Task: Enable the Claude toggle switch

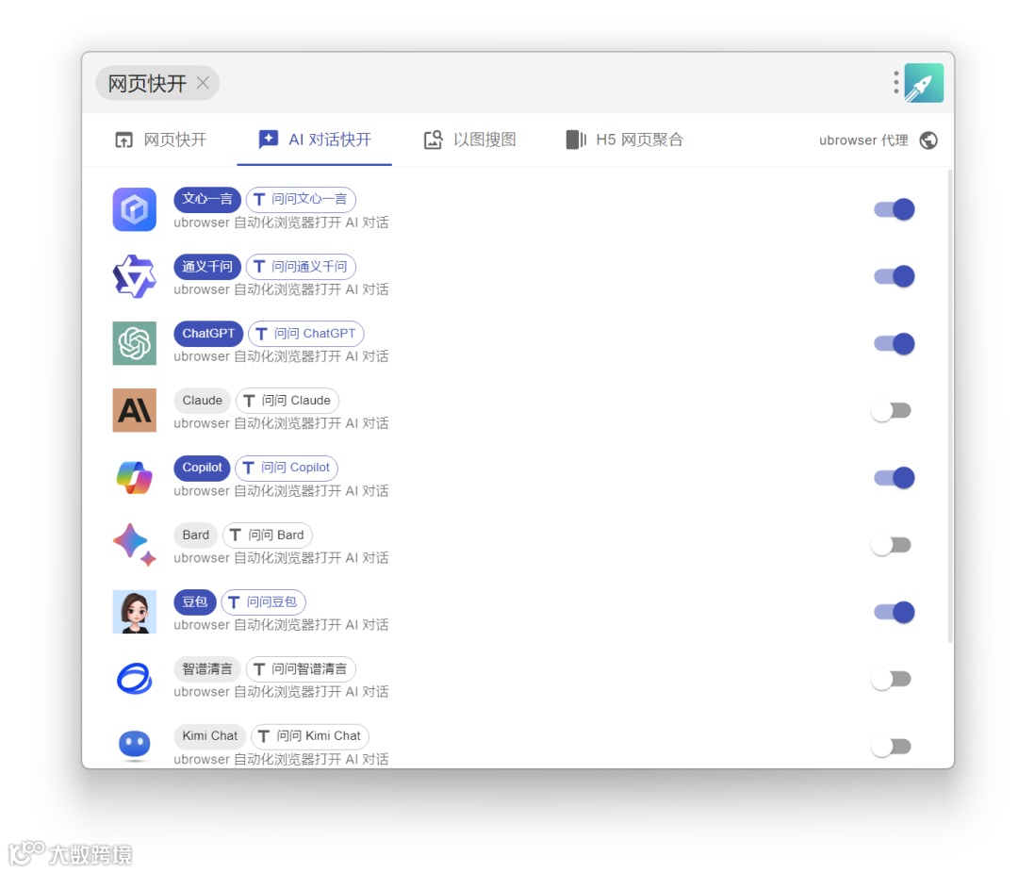Action: [891, 410]
